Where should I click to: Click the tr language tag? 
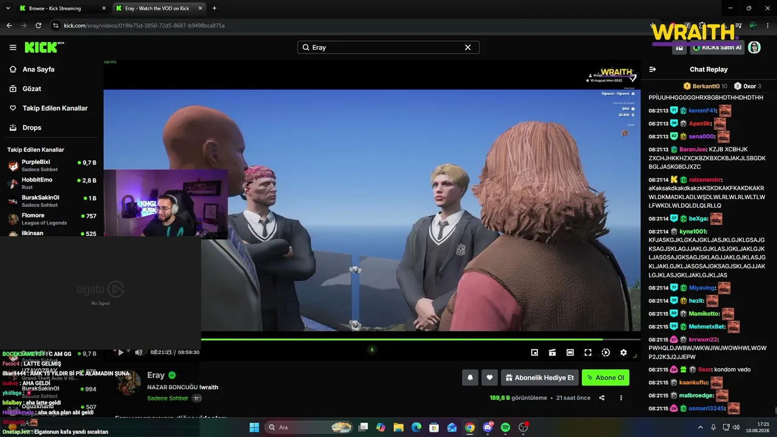tap(197, 398)
